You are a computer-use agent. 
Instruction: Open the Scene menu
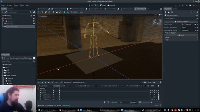tap(3, 5)
